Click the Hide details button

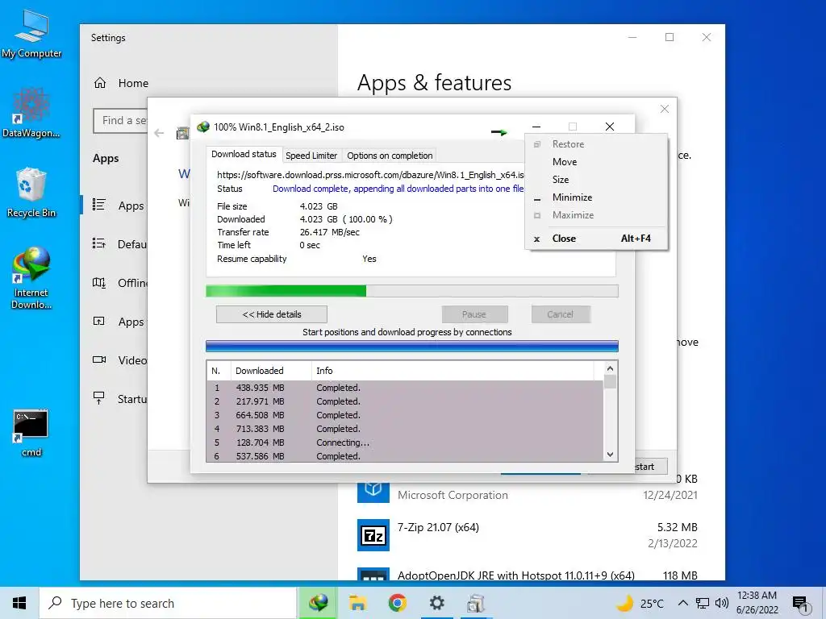(x=271, y=314)
